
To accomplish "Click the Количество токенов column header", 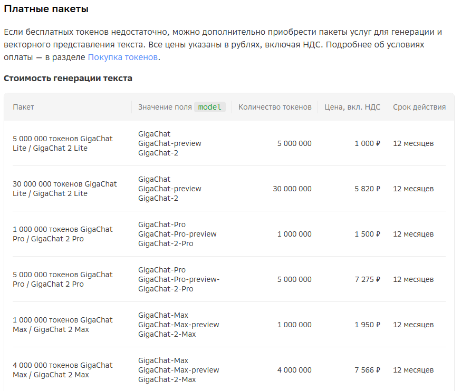I will click(x=275, y=107).
